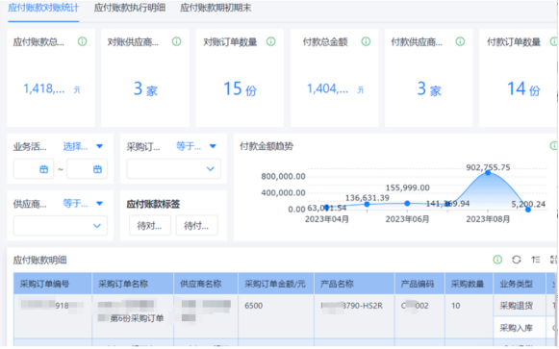Viewport: 559px width, 349px height.
Task: Open the 应付账款期初期末 tab
Action: [x=216, y=8]
